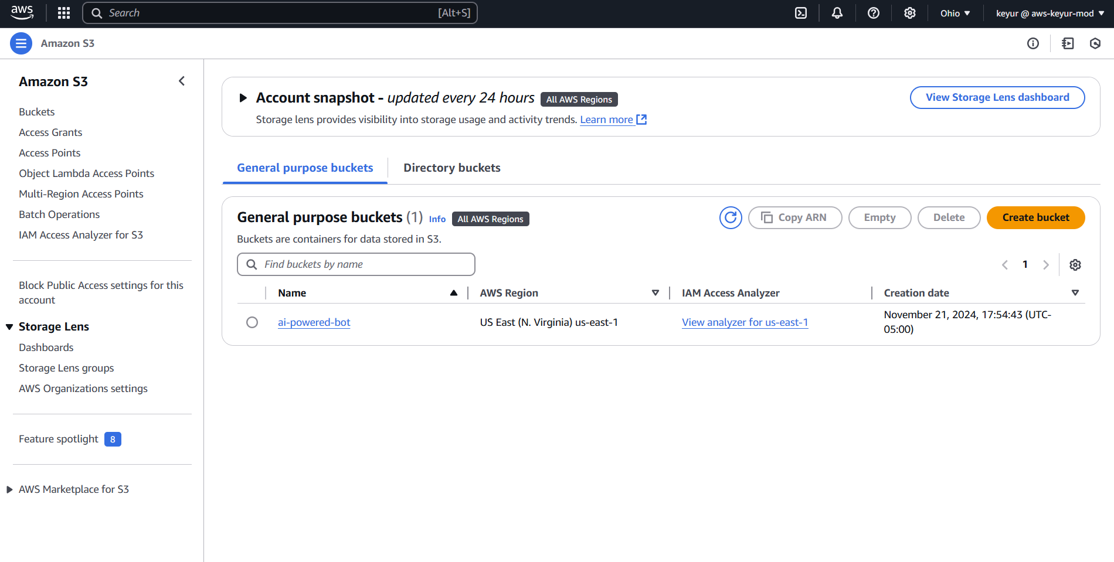Click the US East (N. Virginia) us-east-1 cell
The image size is (1114, 562).
[x=549, y=322]
